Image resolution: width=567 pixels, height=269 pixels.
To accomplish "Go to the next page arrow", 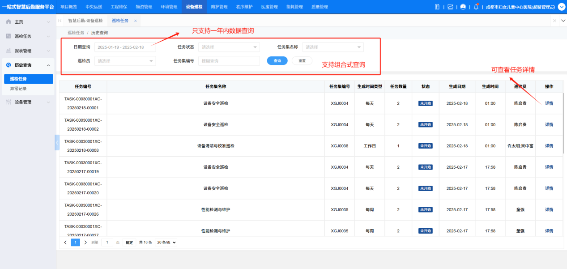I will tap(85, 242).
